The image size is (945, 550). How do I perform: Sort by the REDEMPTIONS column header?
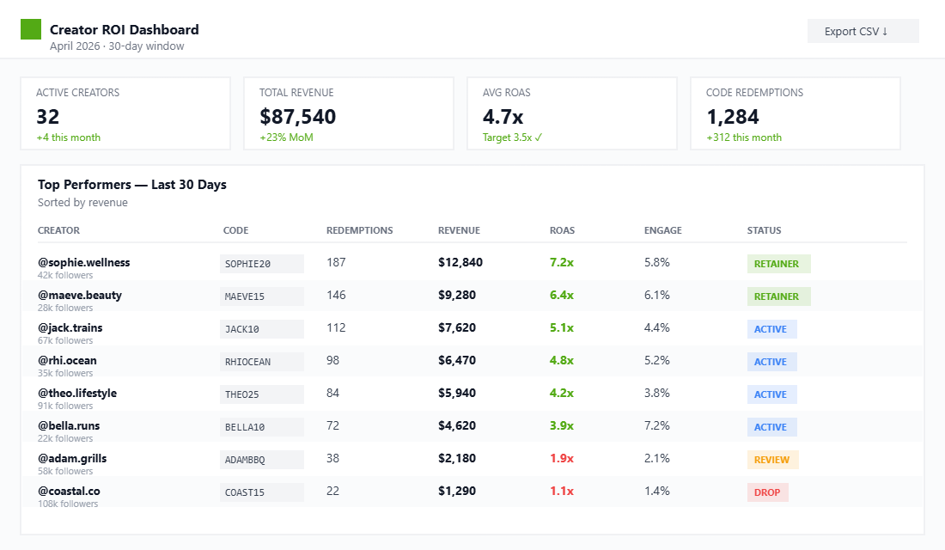(359, 230)
